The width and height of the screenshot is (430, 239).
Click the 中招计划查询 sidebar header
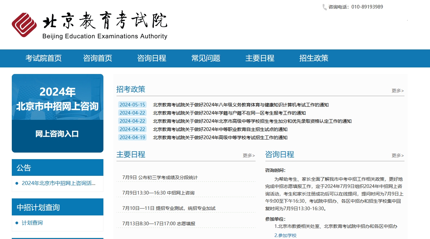(x=58, y=207)
